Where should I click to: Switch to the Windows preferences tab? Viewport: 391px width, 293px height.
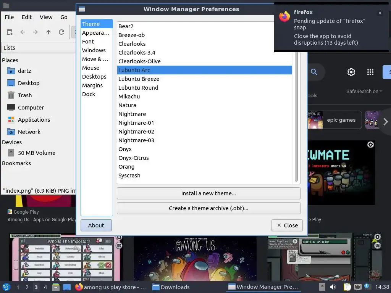[x=97, y=50]
